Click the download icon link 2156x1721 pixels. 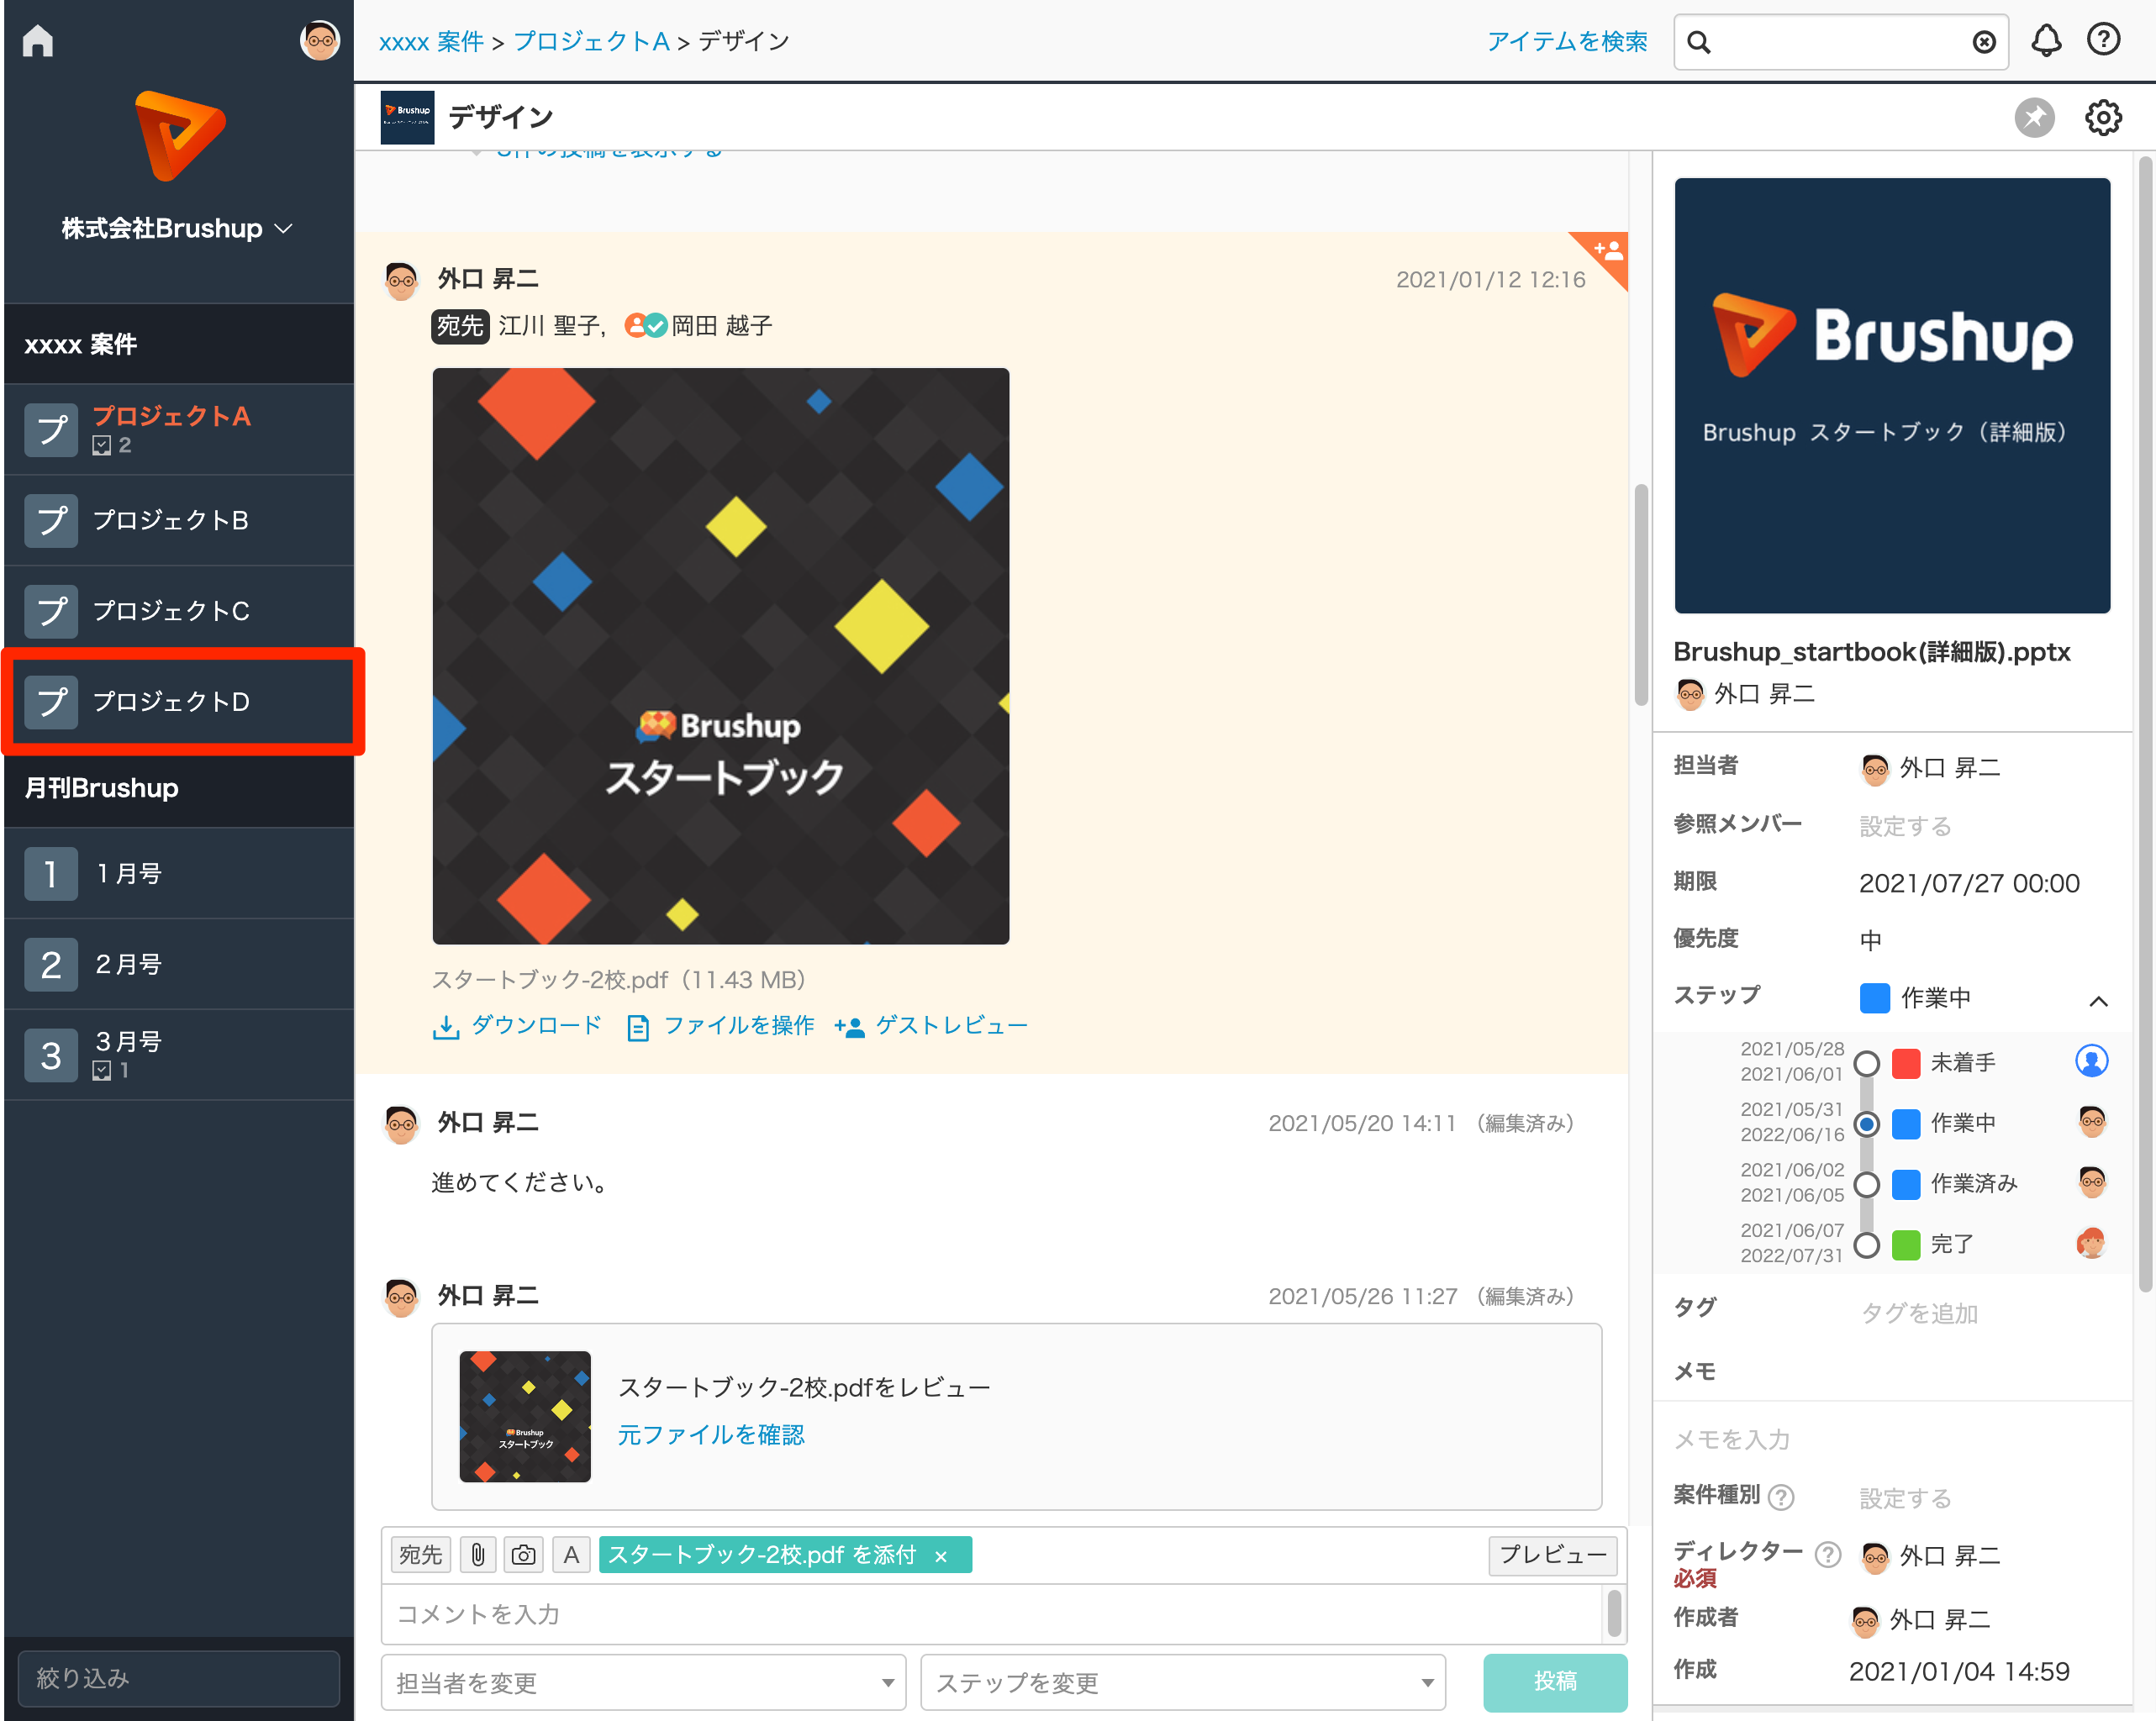(x=517, y=1026)
